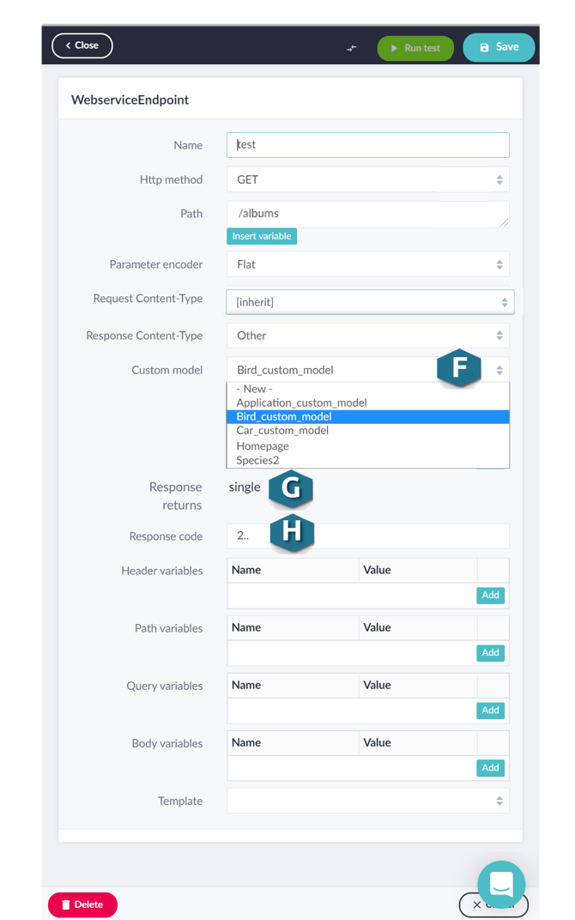Image resolution: width=575 pixels, height=920 pixels.
Task: Add a new Query variable
Action: (491, 711)
